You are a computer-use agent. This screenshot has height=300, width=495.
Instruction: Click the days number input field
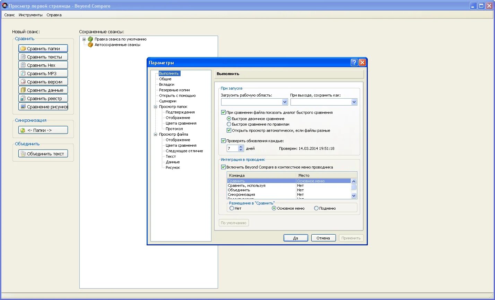pos(233,148)
